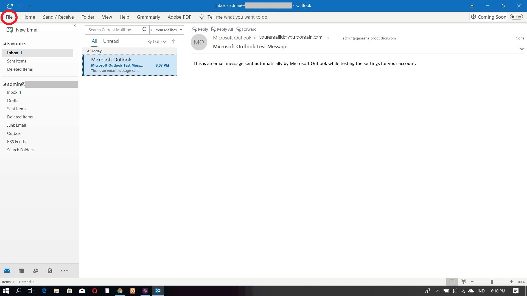Click the Ribbon Display Options icon
The width and height of the screenshot is (527, 296).
472,6
